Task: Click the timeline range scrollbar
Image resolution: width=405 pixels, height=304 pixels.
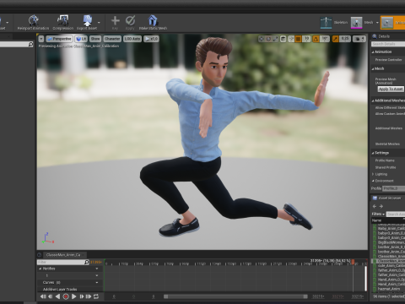Action: point(235,296)
